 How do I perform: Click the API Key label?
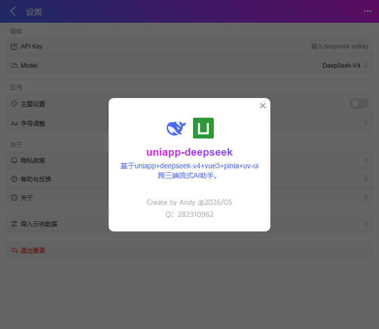coord(32,46)
